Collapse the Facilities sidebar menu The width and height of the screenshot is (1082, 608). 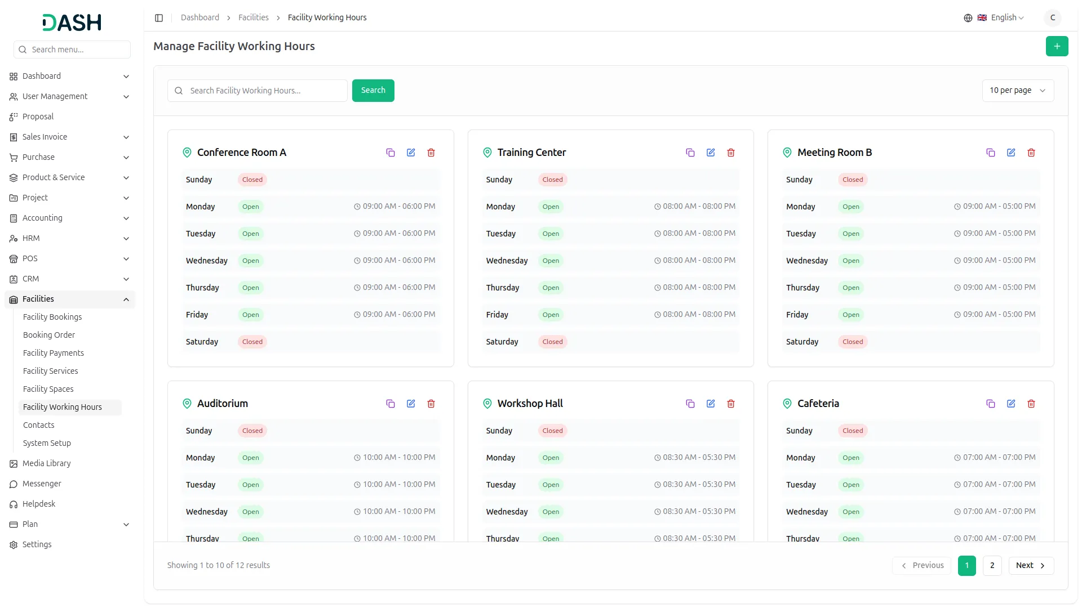point(69,299)
